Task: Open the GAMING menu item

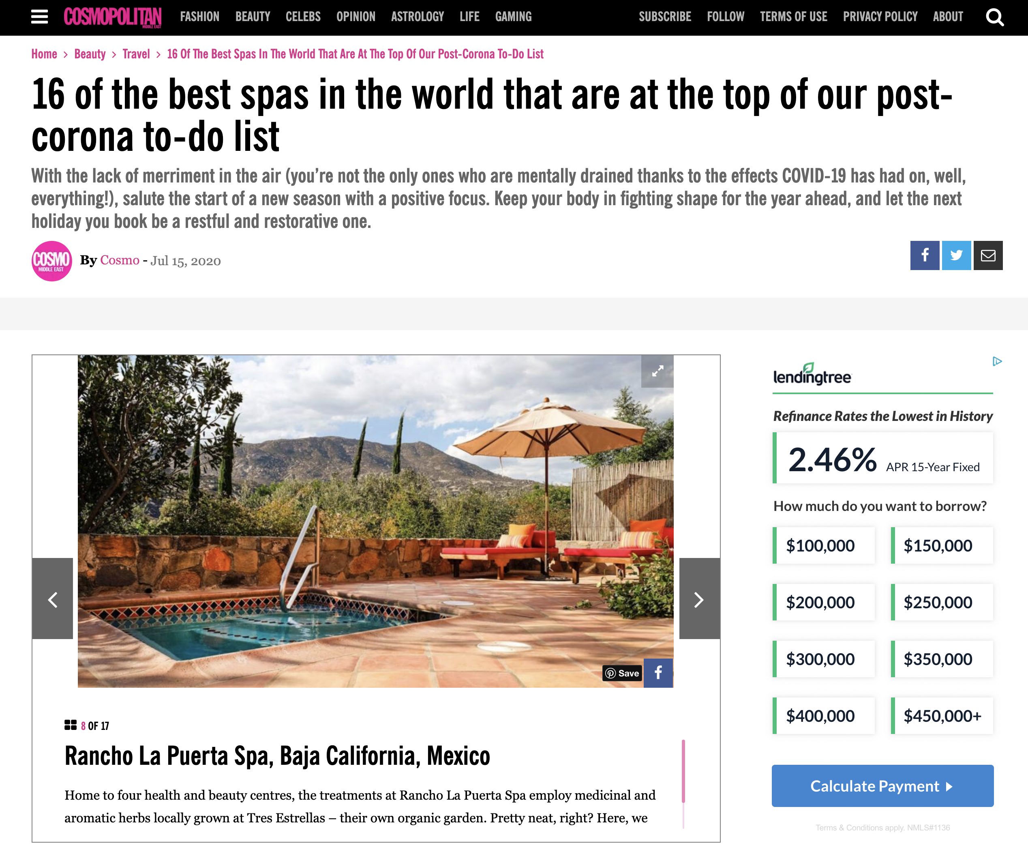Action: pyautogui.click(x=513, y=16)
